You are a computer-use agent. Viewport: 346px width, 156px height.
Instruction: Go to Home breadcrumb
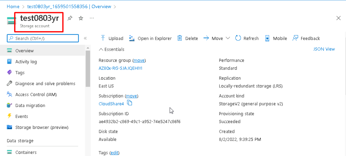[x=13, y=7]
